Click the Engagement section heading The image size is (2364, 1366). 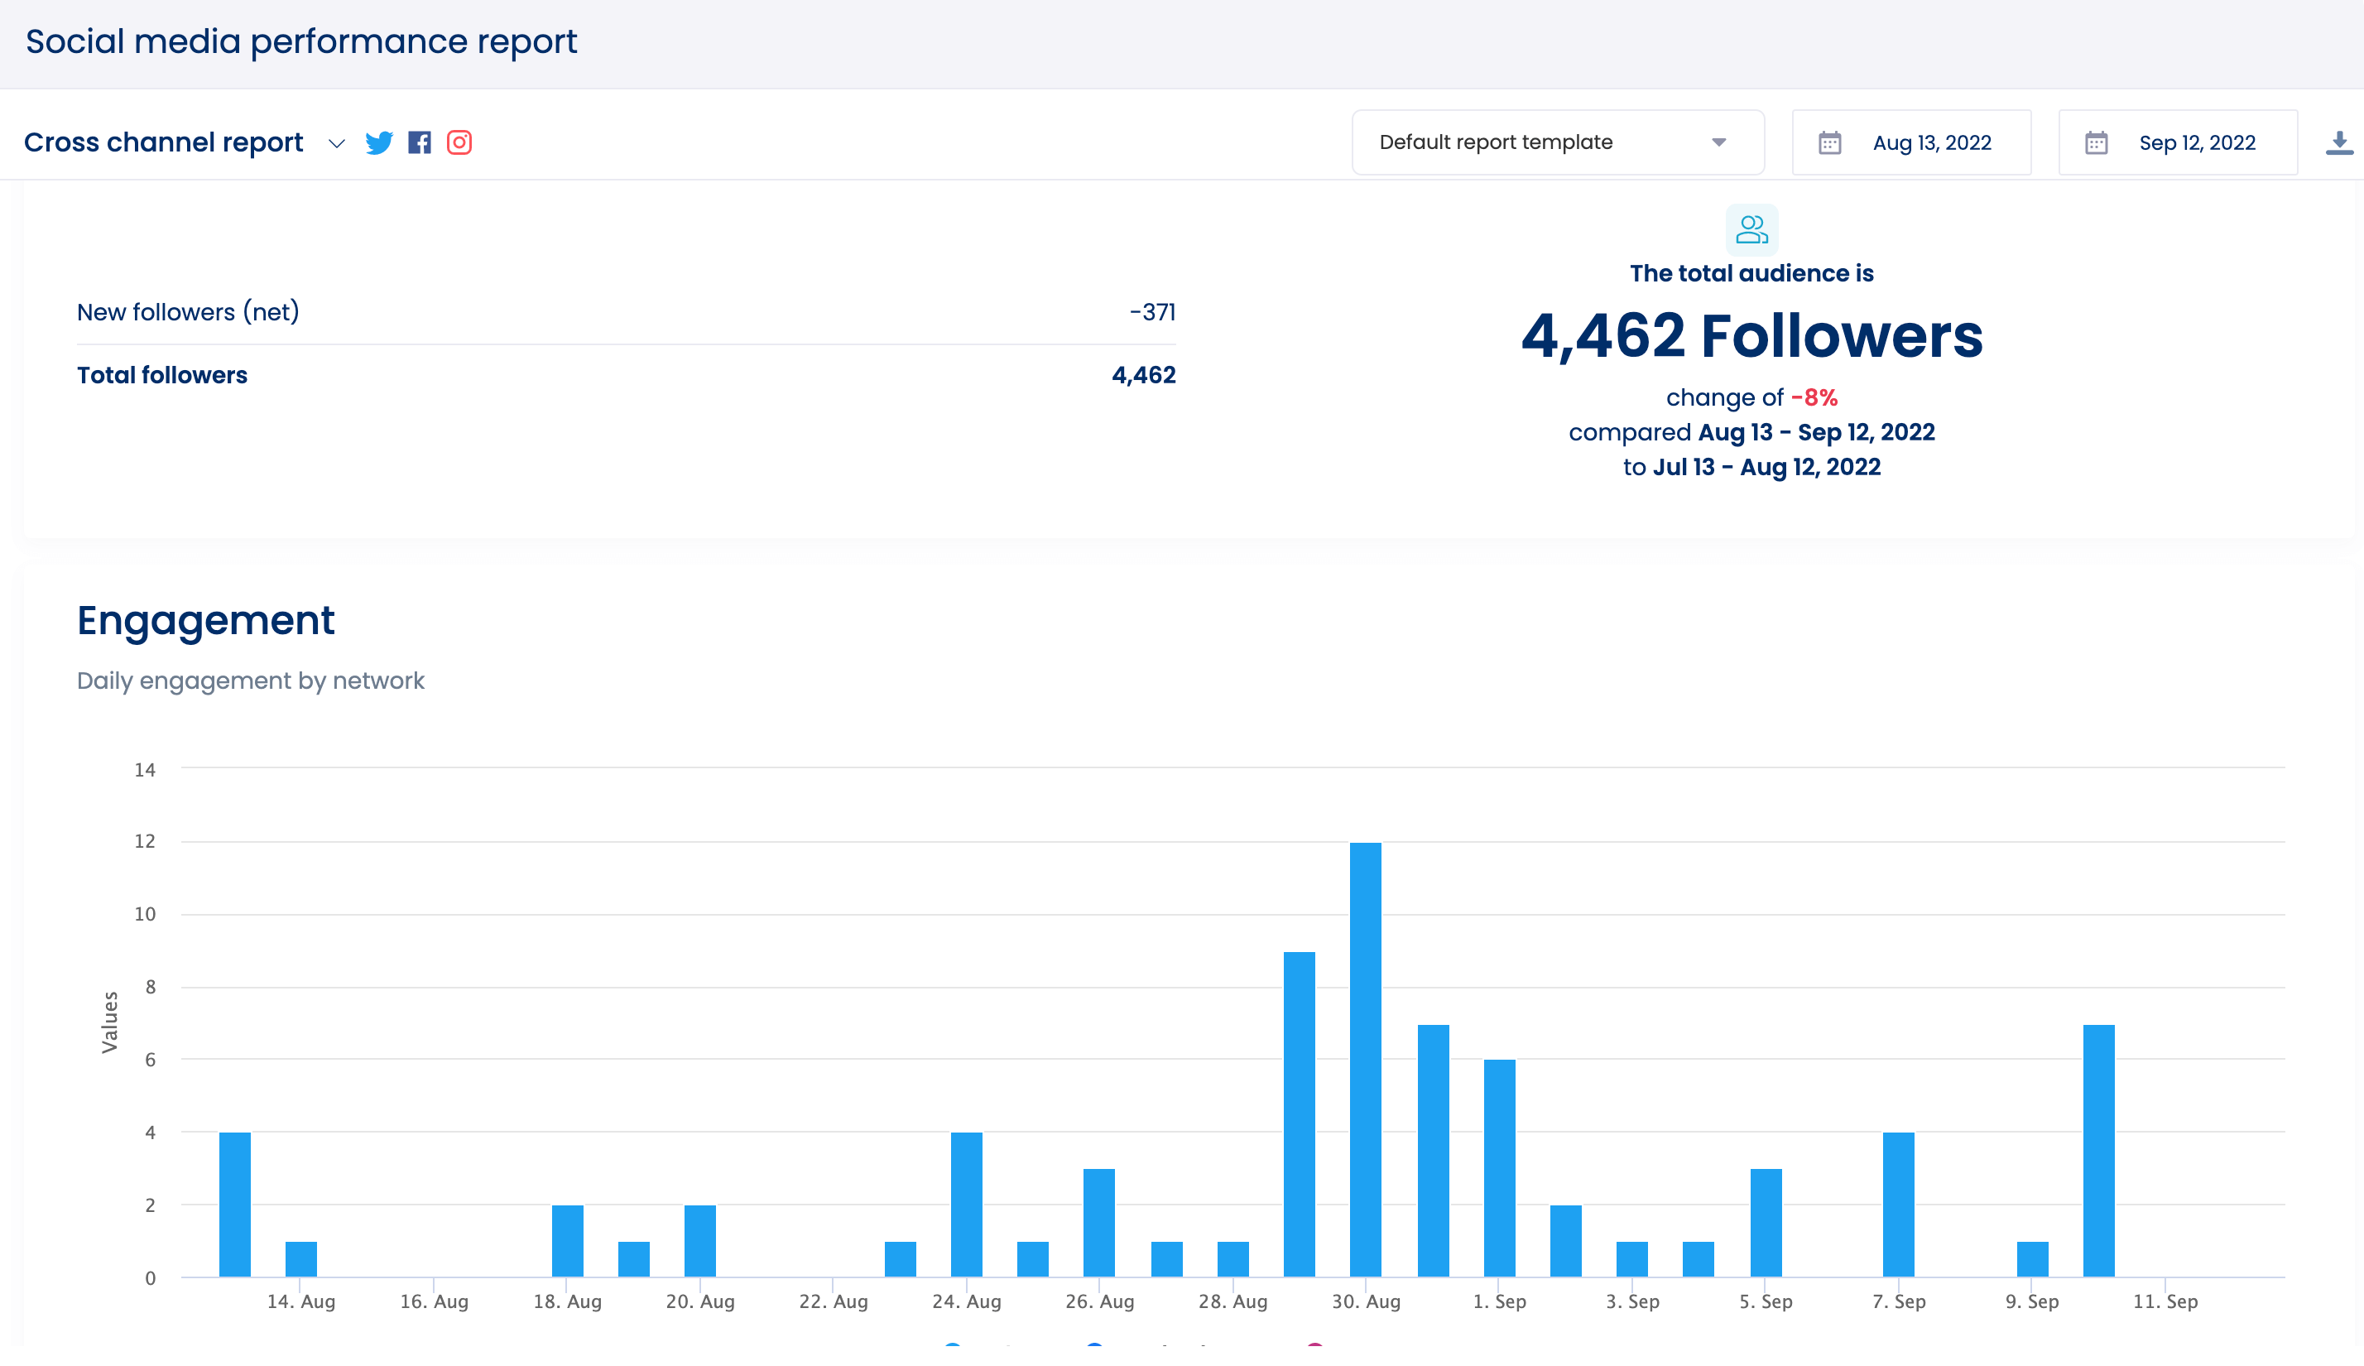pos(206,619)
